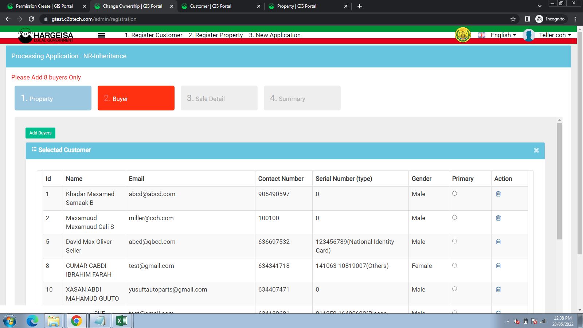Switch to Customer GIS Portal tab
The image size is (583, 328).
pyautogui.click(x=221, y=6)
